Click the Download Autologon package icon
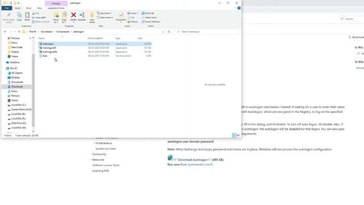The height and width of the screenshot is (205, 364). (171, 158)
